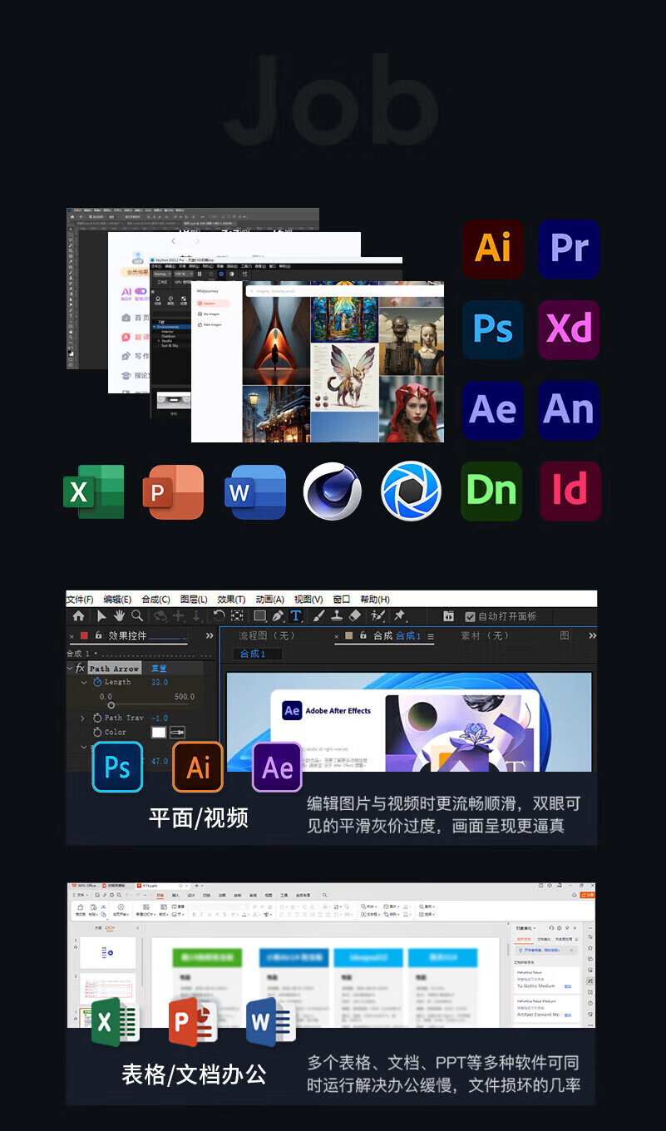Open the Adobe XD app icon
Screen dimensions: 666x1131
[569, 329]
